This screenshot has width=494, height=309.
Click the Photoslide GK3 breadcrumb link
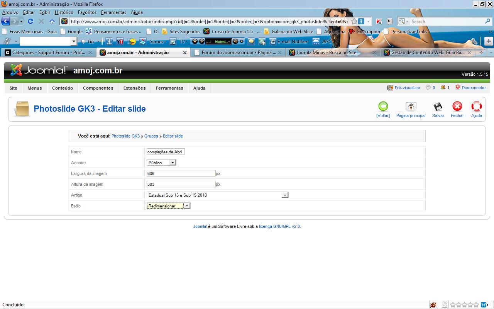[125, 136]
